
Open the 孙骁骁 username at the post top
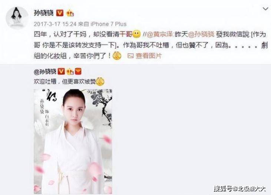coord(44,13)
